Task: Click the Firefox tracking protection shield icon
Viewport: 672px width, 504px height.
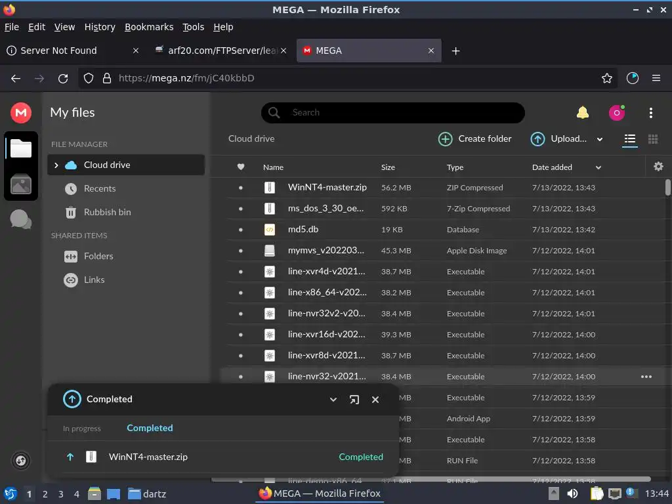Action: coord(89,78)
